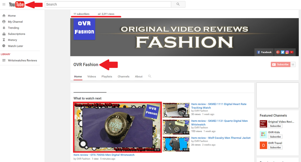The image size is (301, 162).
Task: Open the hamburger guide menu icon
Action: 4,4
